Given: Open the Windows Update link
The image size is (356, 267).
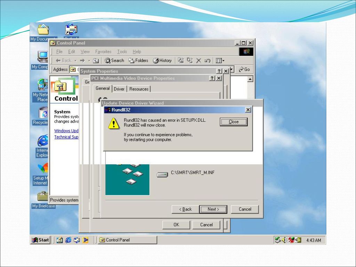Looking at the screenshot, I should click(x=66, y=131).
